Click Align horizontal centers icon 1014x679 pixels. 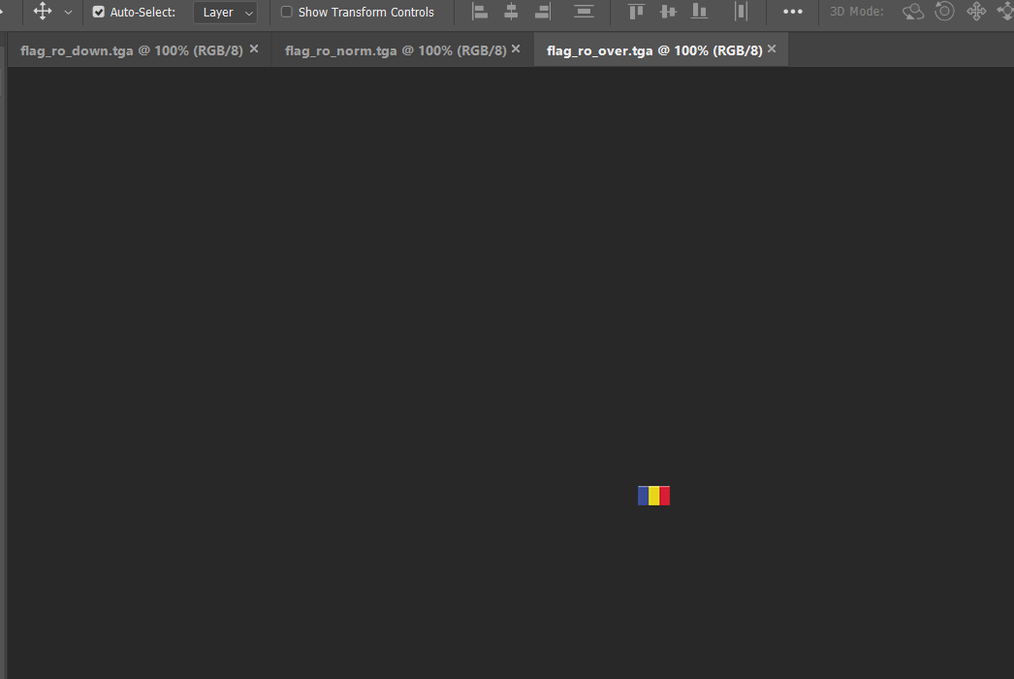[511, 12]
